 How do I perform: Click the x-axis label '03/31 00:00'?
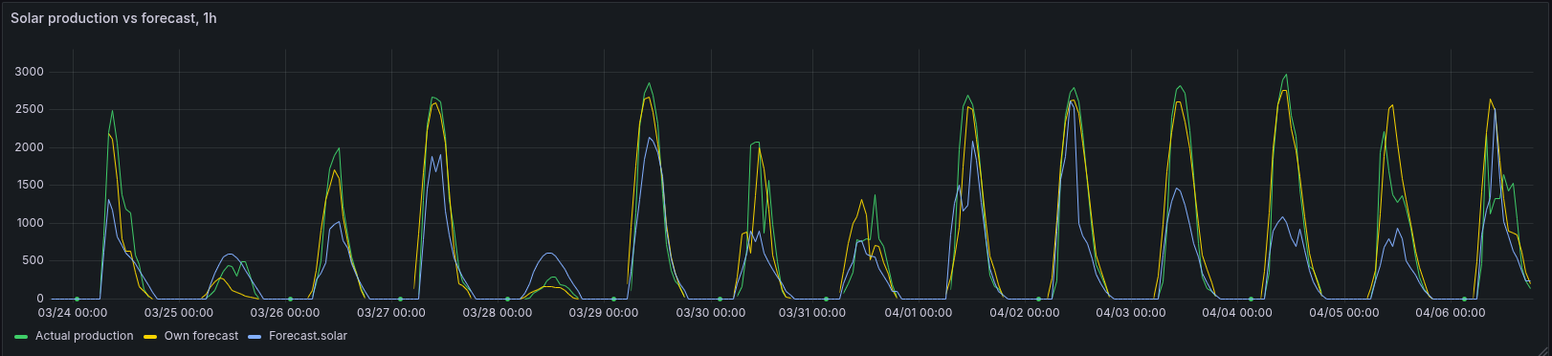pos(812,313)
